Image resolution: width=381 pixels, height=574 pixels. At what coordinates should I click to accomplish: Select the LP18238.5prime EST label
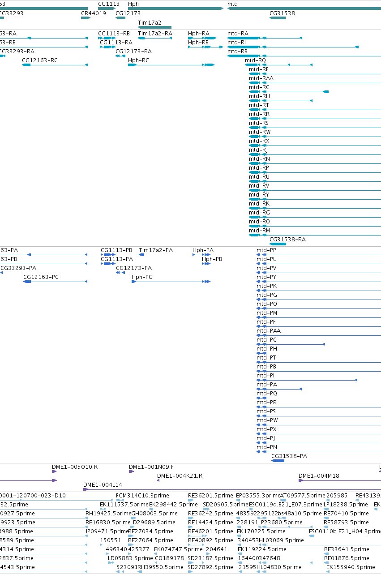click(346, 505)
